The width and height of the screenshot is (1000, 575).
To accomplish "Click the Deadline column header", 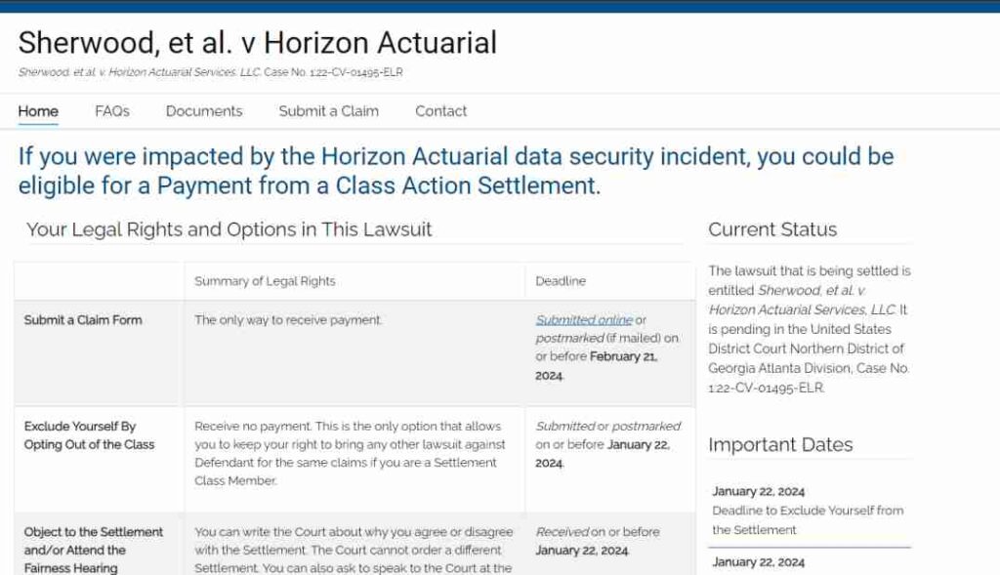I will 561,281.
